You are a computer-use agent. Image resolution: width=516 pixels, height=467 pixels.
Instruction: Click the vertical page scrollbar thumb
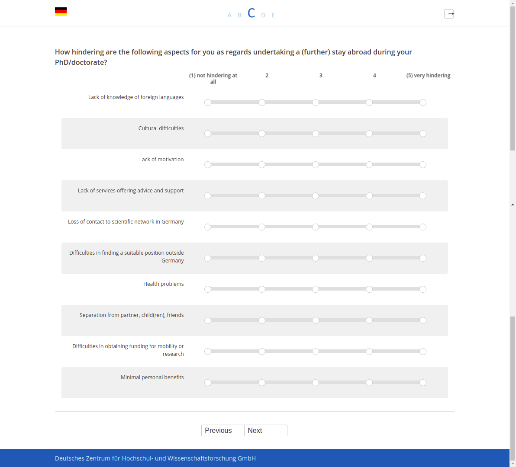513,79
